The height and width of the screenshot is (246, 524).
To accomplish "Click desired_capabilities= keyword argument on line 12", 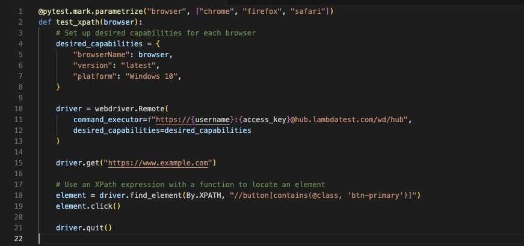I will (x=119, y=131).
